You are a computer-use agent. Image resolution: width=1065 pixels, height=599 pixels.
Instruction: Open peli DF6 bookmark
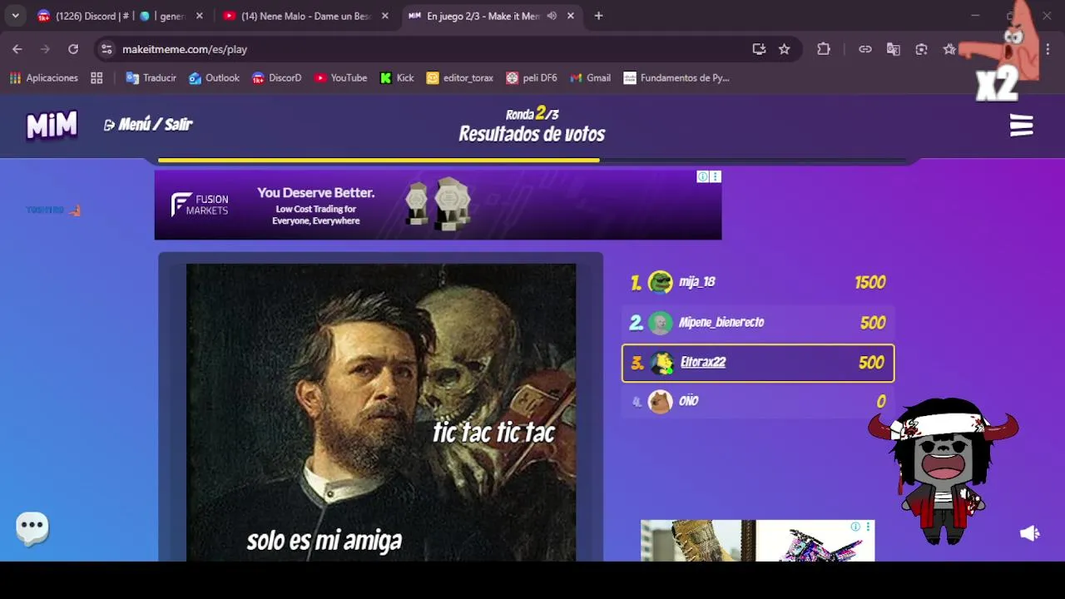click(531, 78)
